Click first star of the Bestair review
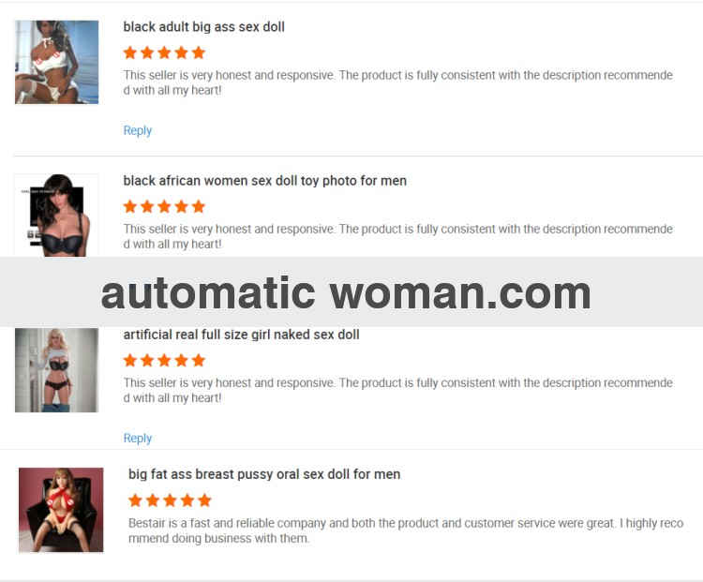 (x=135, y=500)
